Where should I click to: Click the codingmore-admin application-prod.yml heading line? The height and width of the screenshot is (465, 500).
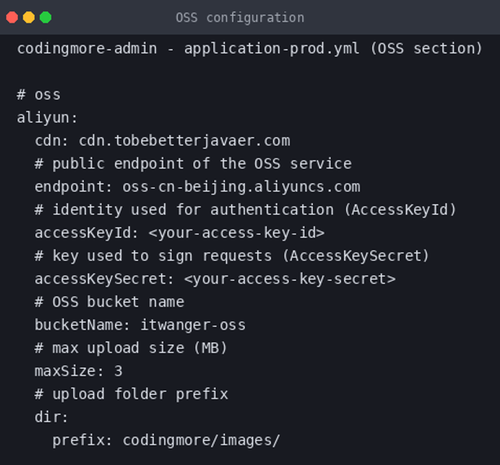tap(249, 49)
